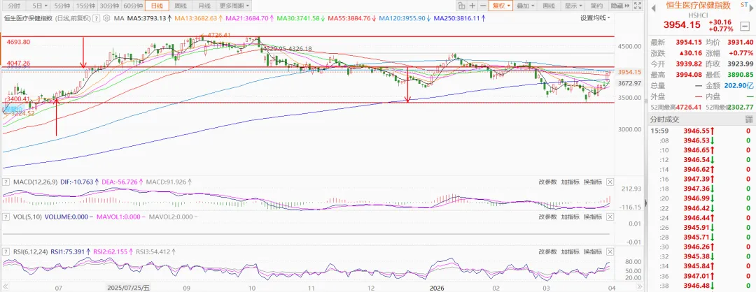Select the 5分钟 period tab

(62, 6)
